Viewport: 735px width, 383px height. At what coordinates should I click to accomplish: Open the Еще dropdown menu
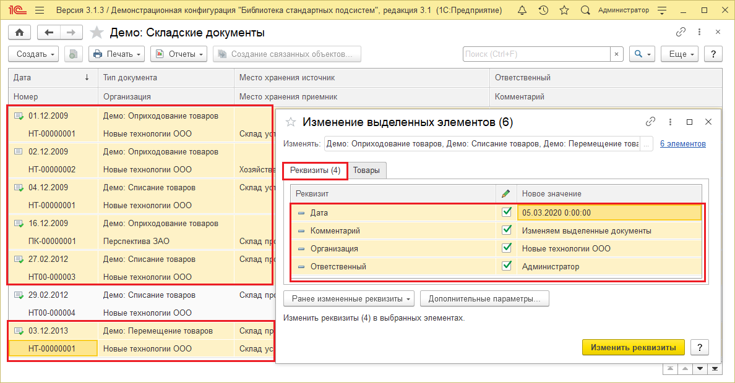pos(680,54)
